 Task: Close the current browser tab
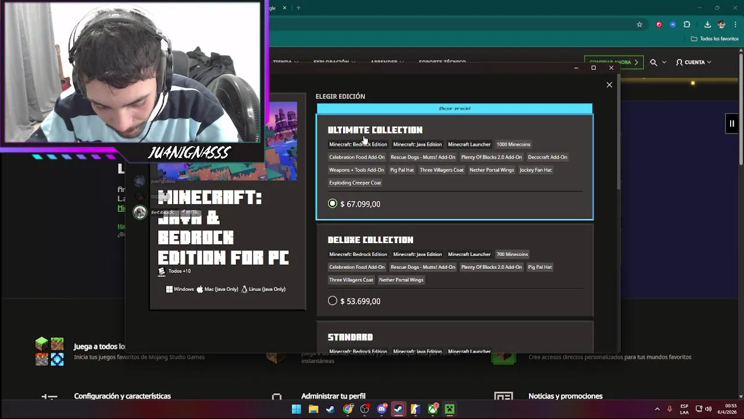(285, 8)
